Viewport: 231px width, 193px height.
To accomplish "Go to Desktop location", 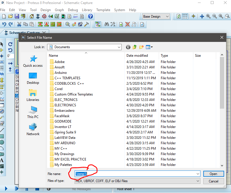I will coord(33,79).
